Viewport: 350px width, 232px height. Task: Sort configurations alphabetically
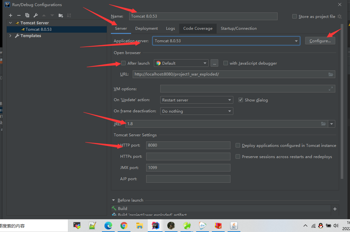69,15
